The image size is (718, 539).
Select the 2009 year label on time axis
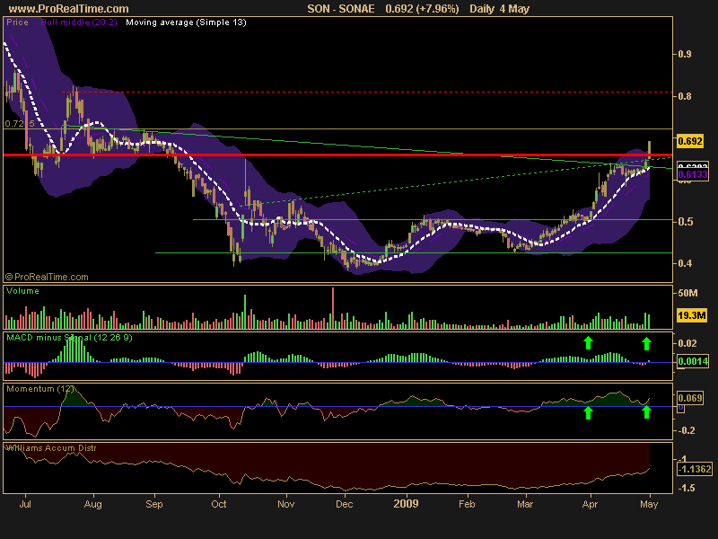pyautogui.click(x=407, y=504)
